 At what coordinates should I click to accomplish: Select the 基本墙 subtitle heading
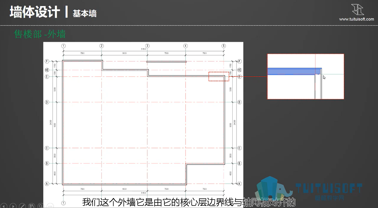[x=85, y=14]
